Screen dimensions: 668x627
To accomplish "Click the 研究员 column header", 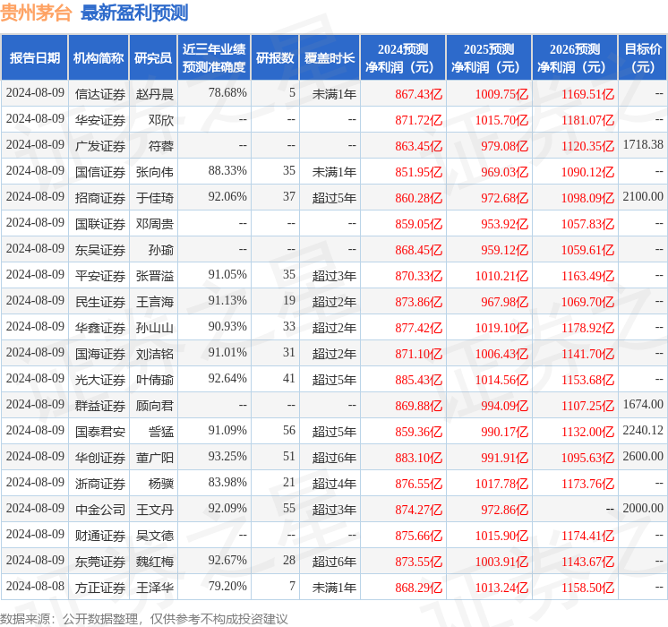I will click(x=153, y=57).
